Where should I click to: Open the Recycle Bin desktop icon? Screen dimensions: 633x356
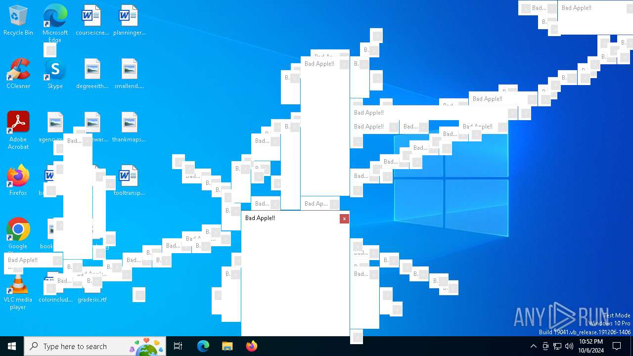pos(18,21)
